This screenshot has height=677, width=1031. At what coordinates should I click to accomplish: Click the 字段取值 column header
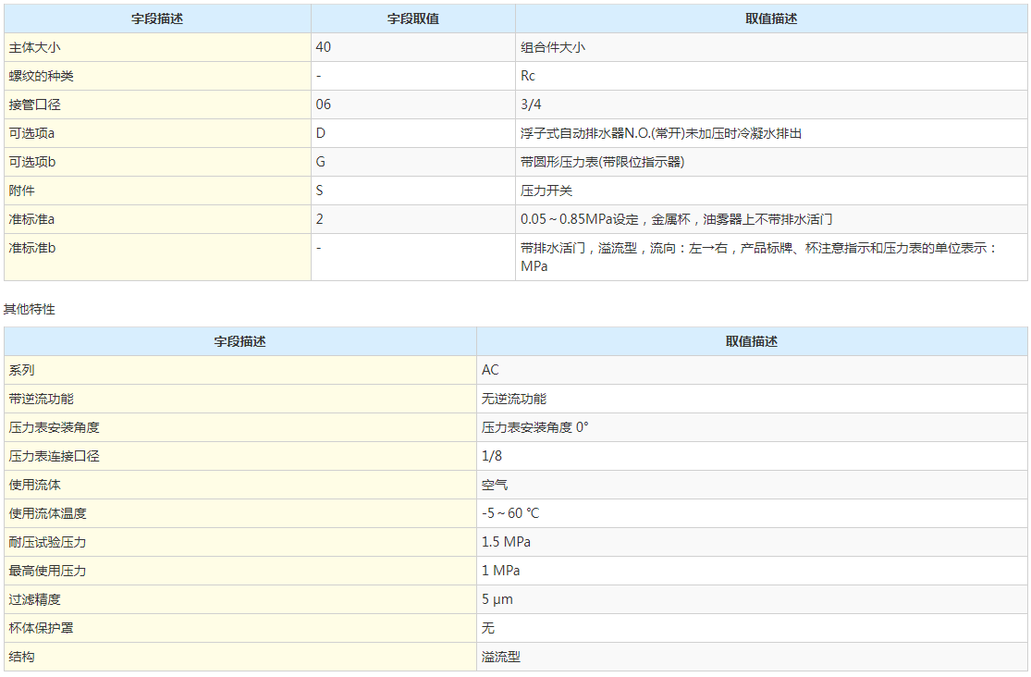coord(412,18)
